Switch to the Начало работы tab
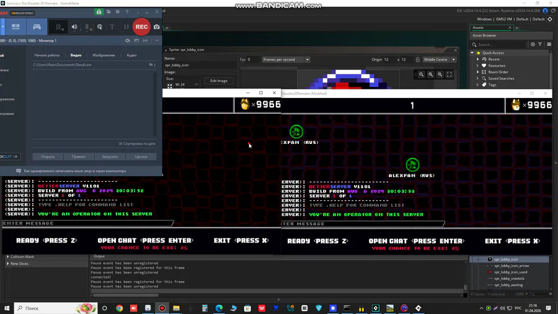The height and width of the screenshot is (314, 558). 47,55
